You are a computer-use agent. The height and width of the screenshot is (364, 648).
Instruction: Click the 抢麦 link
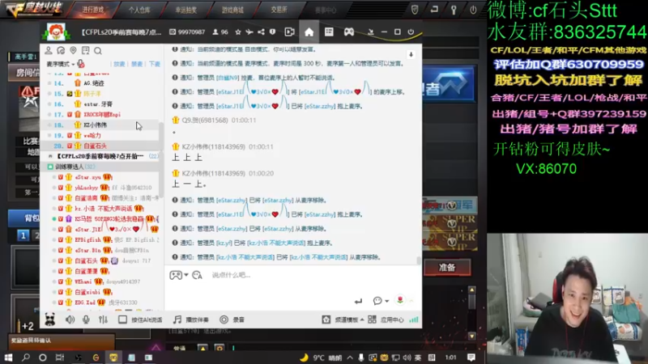[119, 64]
